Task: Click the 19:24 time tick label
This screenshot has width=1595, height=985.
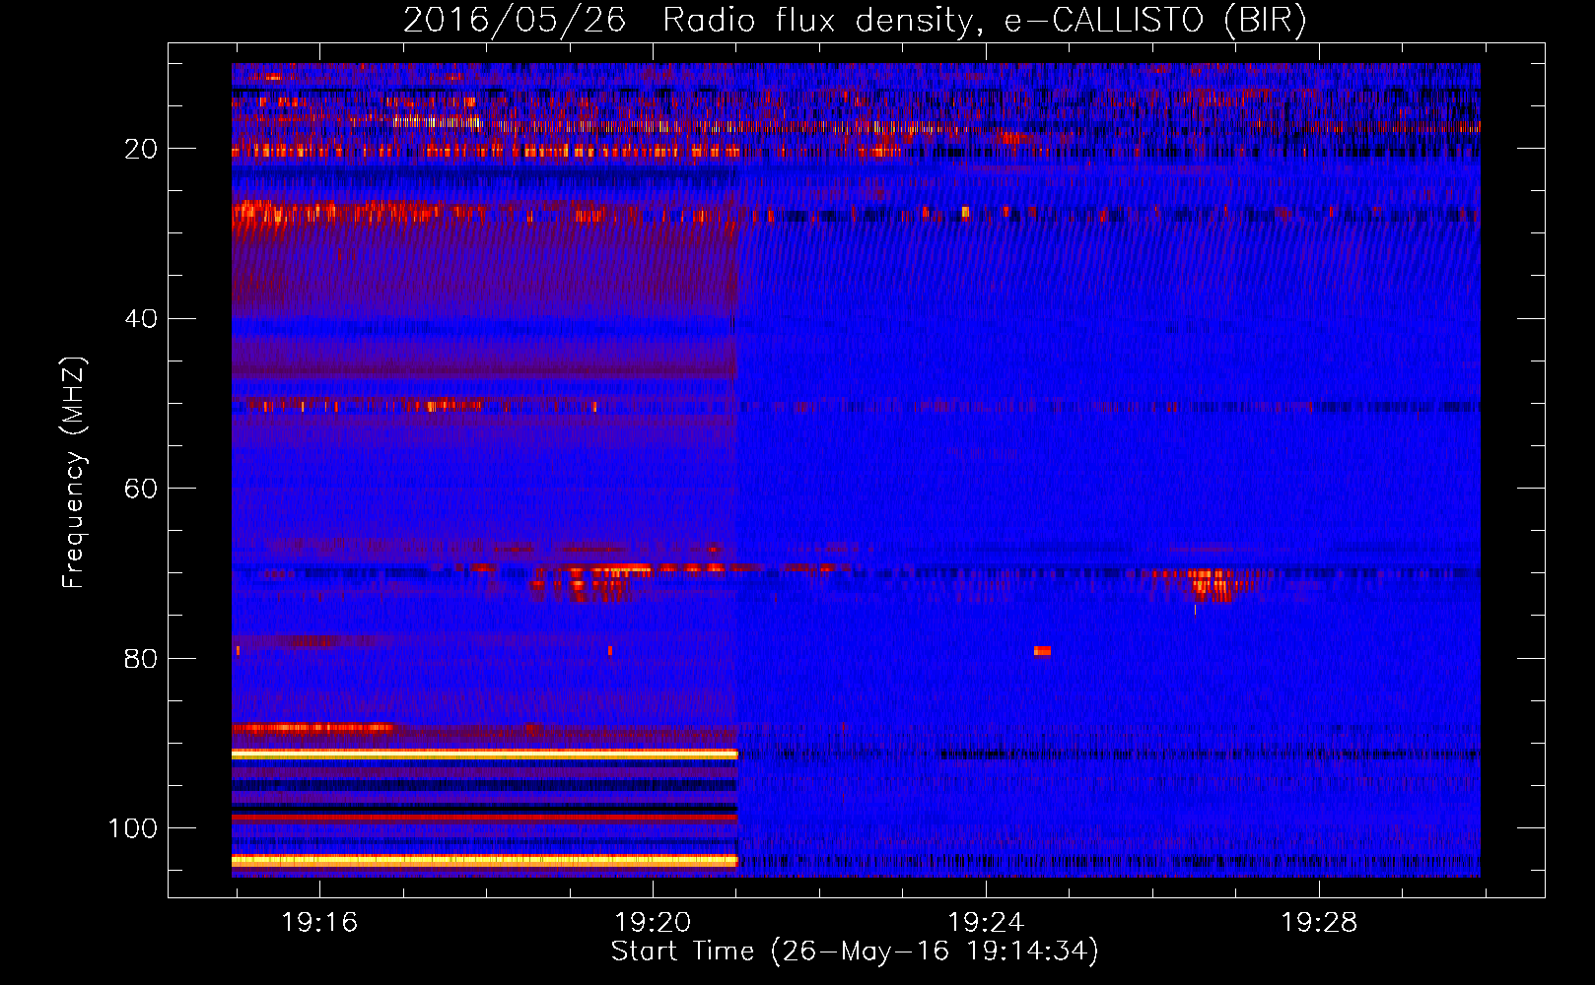Action: click(x=986, y=923)
